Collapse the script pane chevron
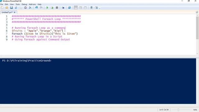 coord(197,12)
